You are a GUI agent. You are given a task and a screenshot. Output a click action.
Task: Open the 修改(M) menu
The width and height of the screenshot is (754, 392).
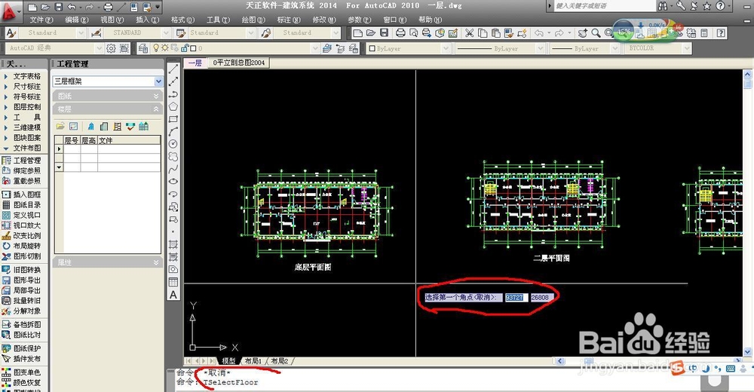pos(323,20)
